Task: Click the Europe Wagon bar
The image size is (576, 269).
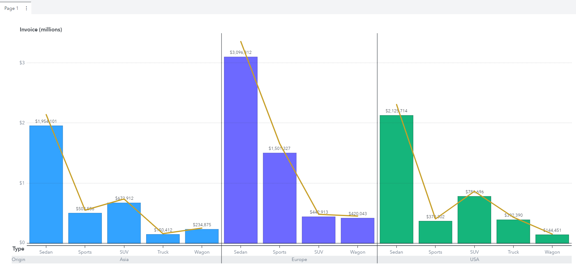Action: (358, 231)
